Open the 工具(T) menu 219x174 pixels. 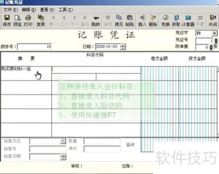(66, 10)
